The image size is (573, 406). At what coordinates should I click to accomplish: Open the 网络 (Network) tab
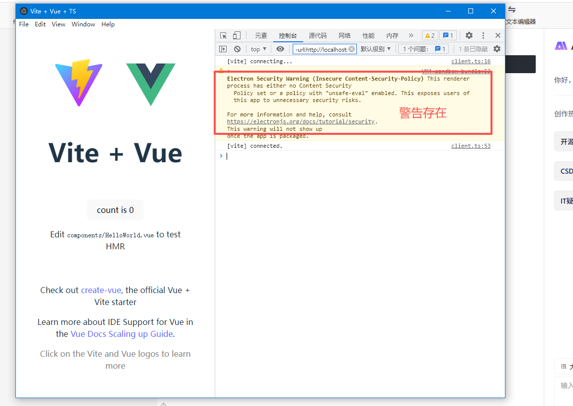[344, 35]
